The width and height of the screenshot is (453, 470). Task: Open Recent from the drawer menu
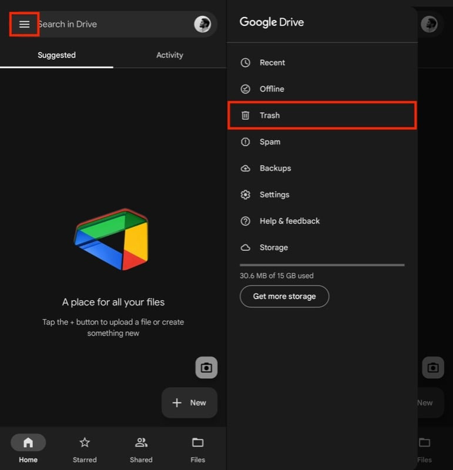(x=323, y=63)
